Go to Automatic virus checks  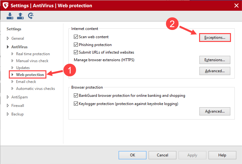pos(35,89)
